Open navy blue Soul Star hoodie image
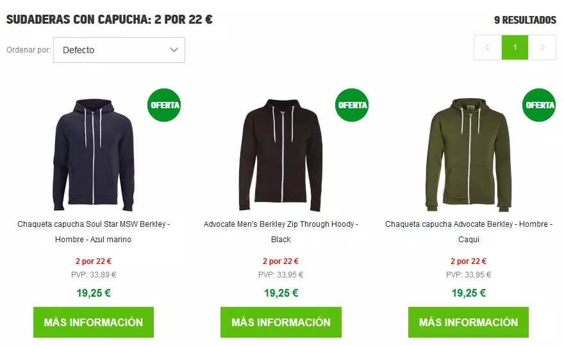 (94, 154)
